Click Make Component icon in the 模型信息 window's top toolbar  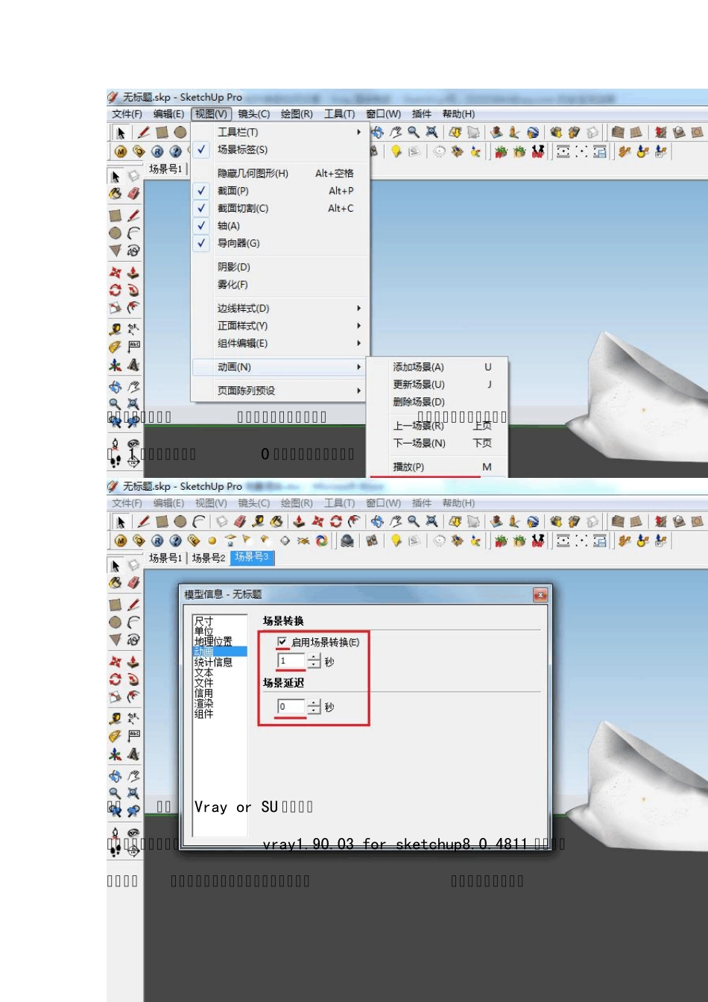click(221, 521)
